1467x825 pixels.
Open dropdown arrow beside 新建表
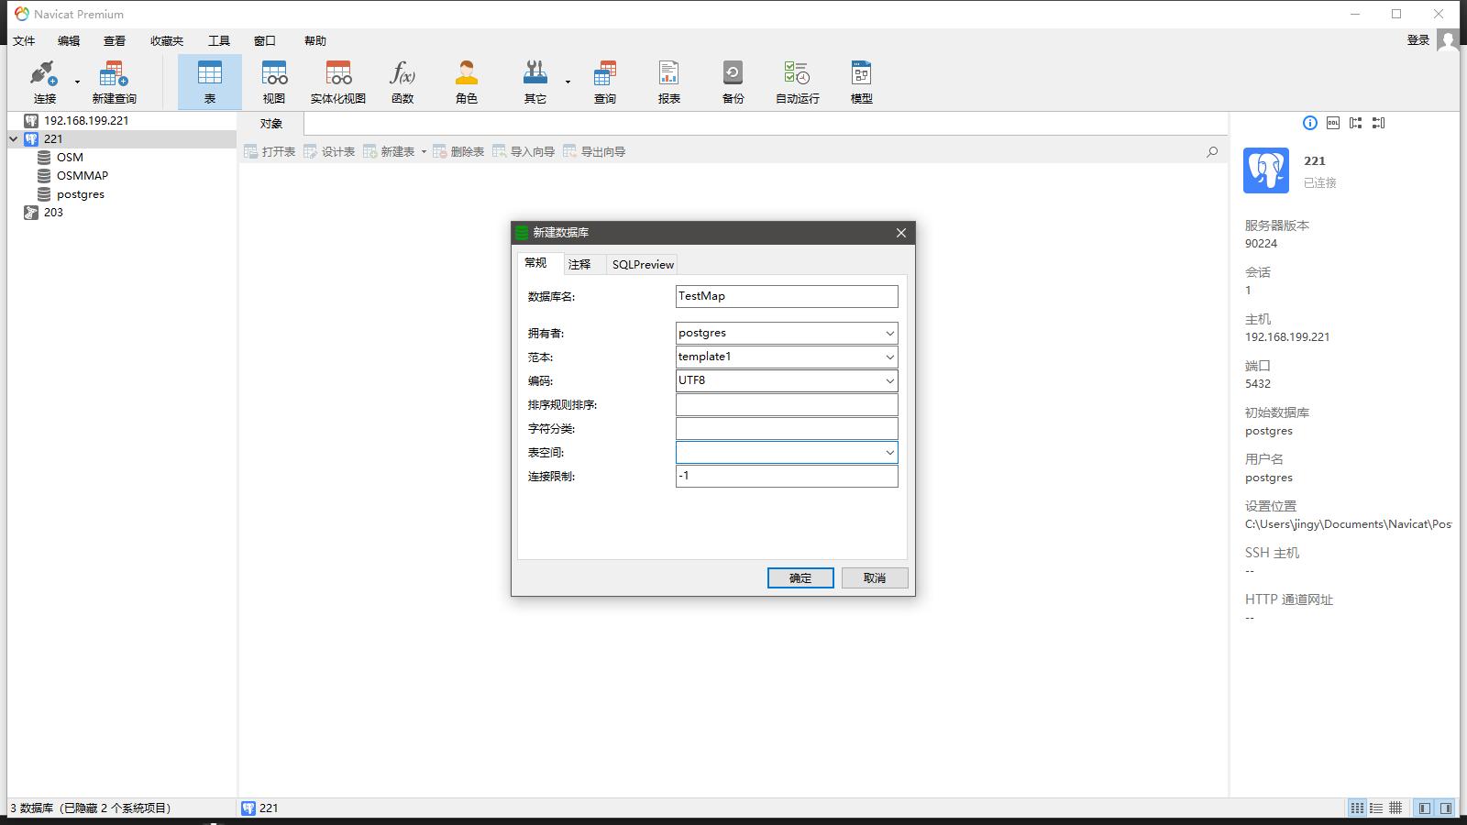coord(424,151)
